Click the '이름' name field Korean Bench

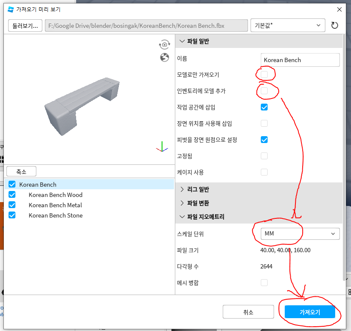tap(300, 60)
